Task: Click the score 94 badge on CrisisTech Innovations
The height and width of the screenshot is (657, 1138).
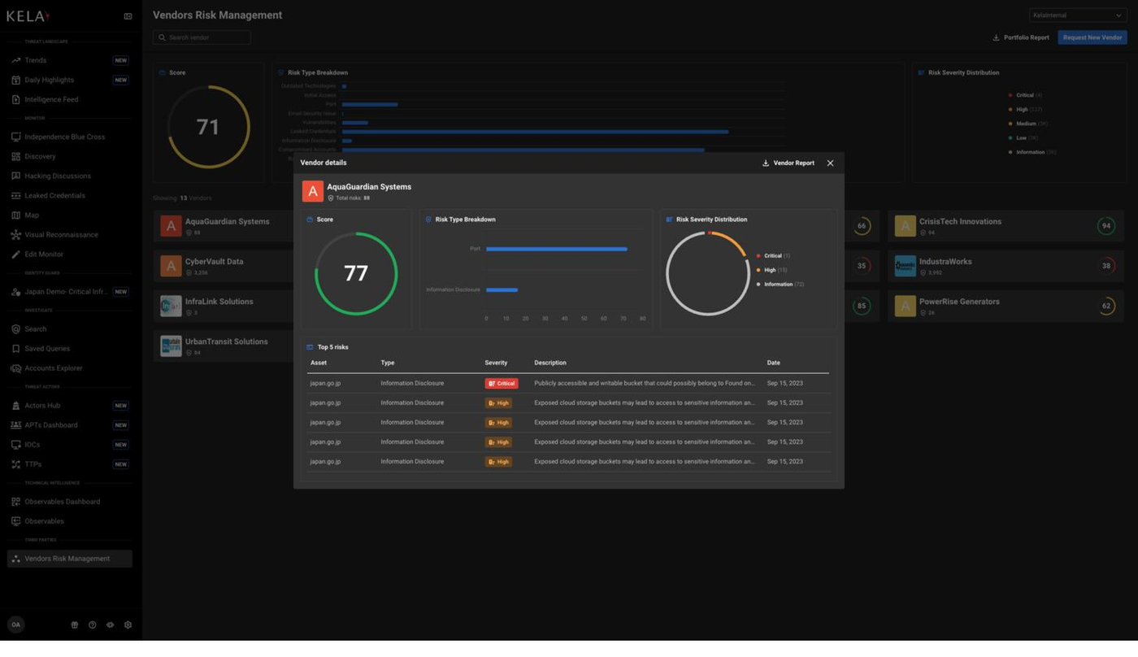Action: click(x=1105, y=226)
